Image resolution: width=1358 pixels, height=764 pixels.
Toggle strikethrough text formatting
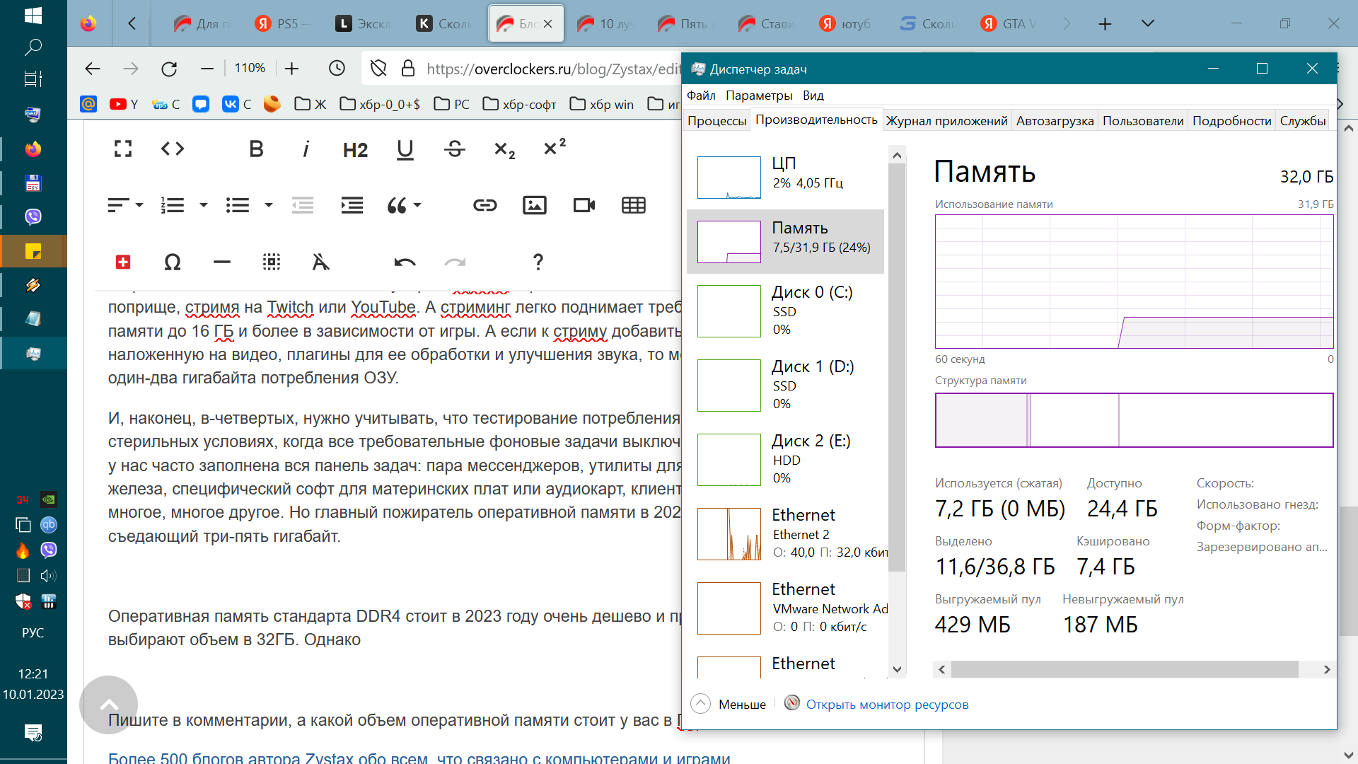455,149
